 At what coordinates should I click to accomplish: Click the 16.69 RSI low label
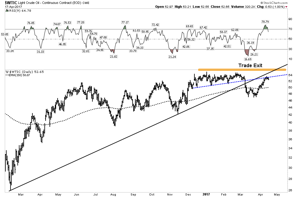click(x=248, y=59)
